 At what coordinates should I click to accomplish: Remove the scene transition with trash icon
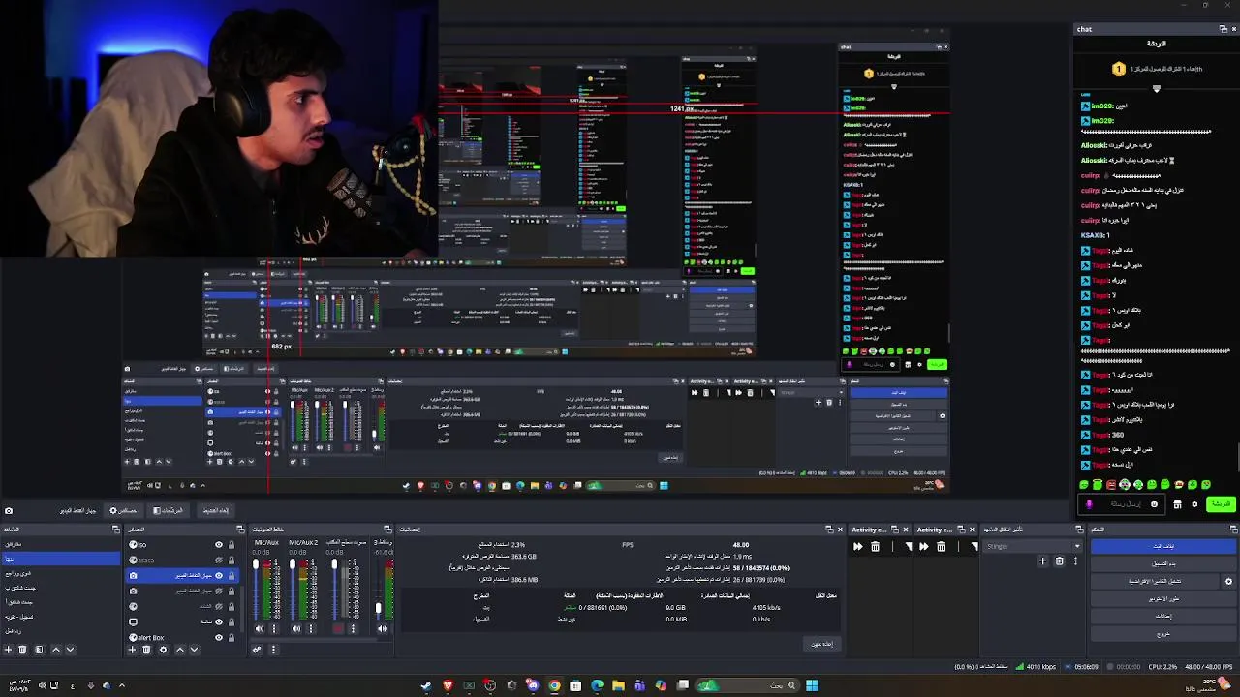click(1059, 561)
